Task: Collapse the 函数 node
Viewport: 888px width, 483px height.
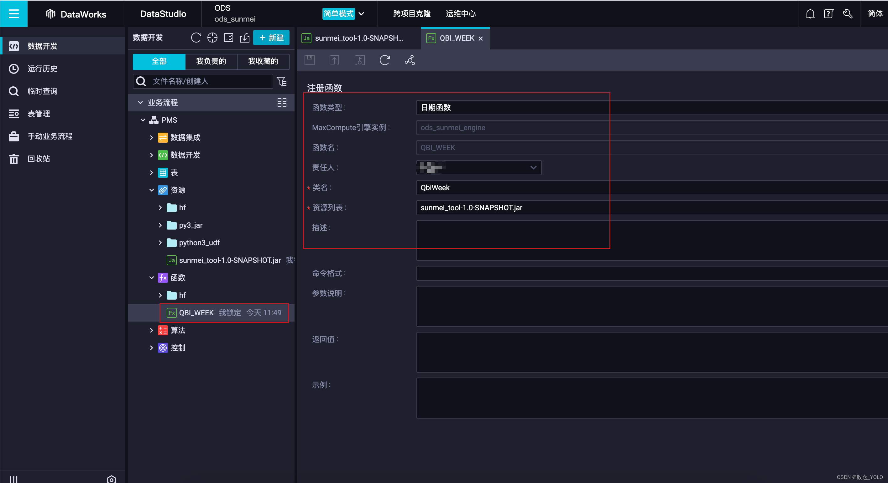Action: (151, 277)
